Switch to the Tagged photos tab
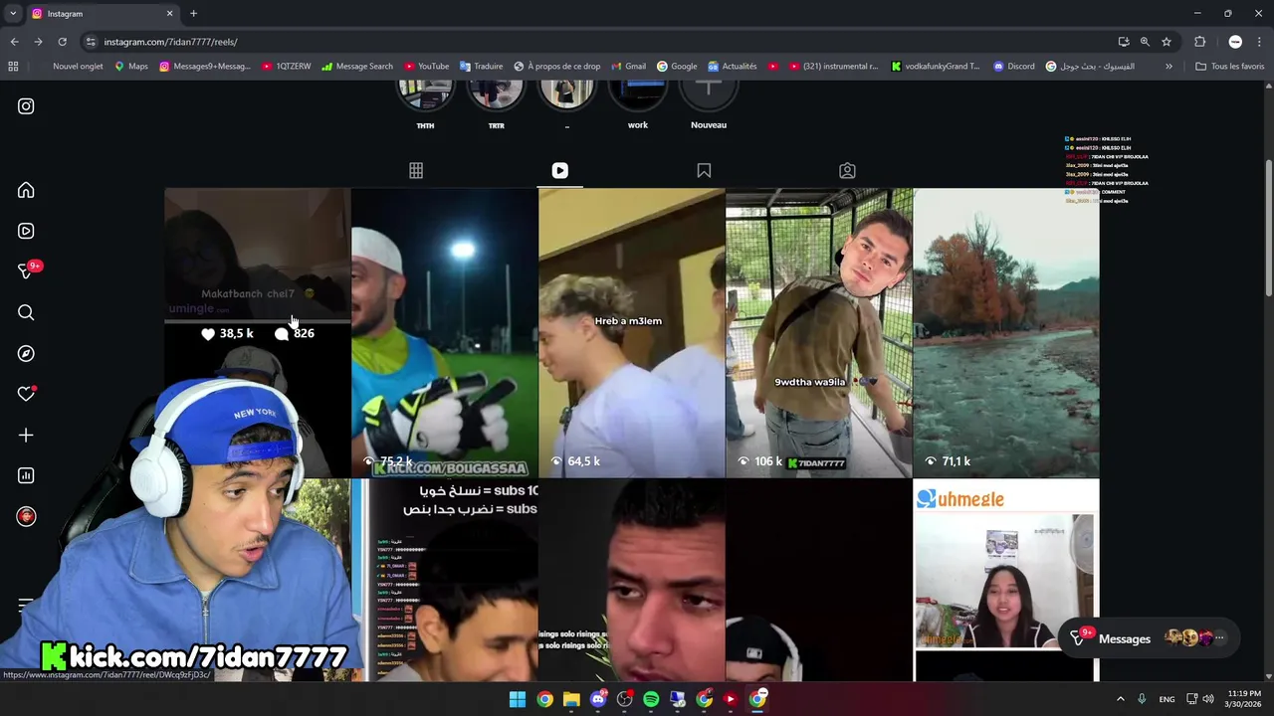The image size is (1274, 716). pos(847,170)
